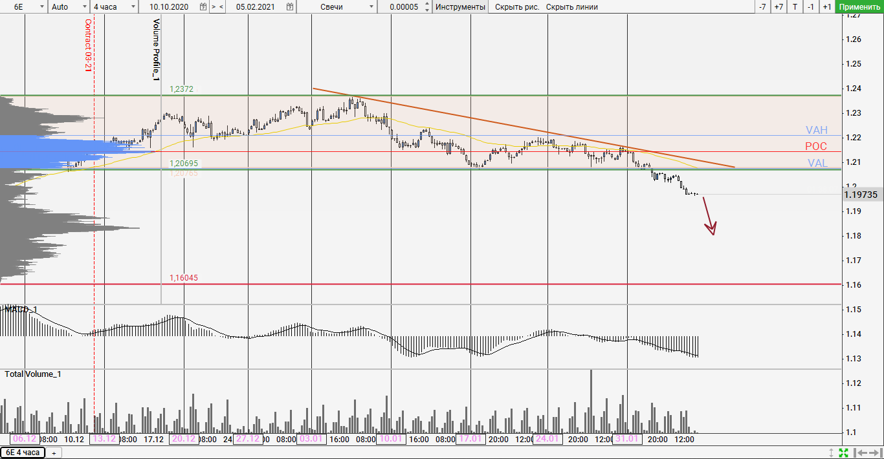Increase the 0.00005 price step value
The height and width of the screenshot is (459, 884).
click(426, 5)
